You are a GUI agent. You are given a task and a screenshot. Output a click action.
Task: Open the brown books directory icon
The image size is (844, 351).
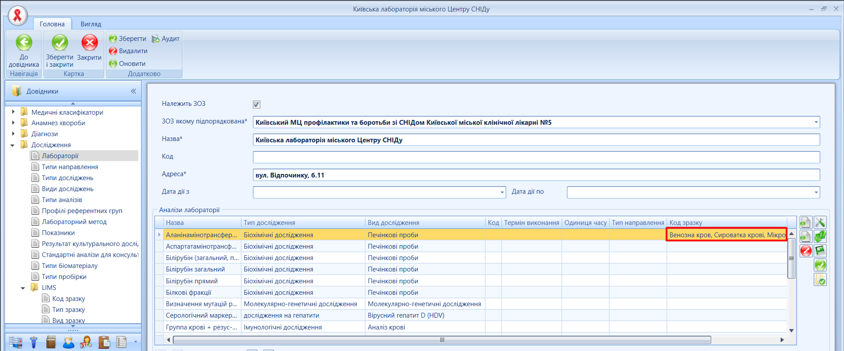[51, 342]
